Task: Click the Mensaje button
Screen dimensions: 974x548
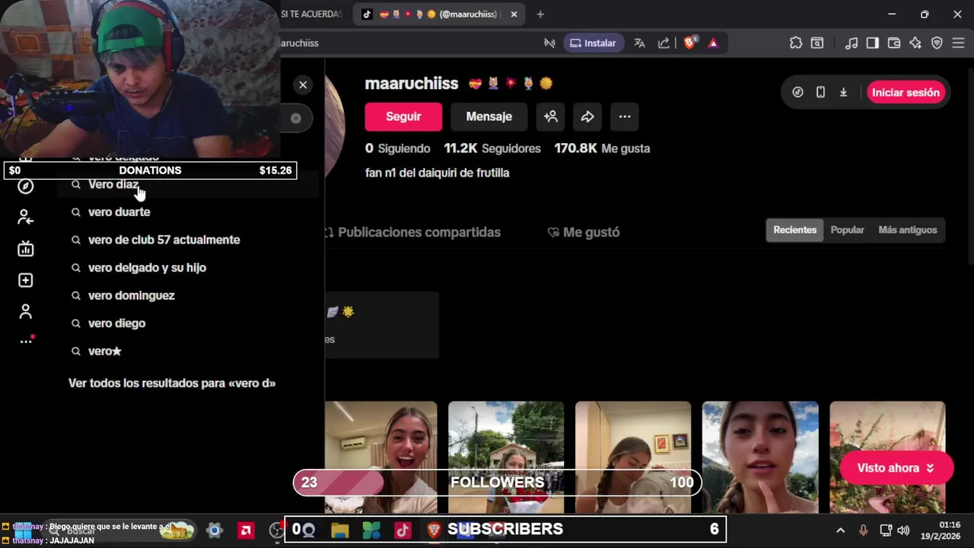Action: pyautogui.click(x=489, y=116)
